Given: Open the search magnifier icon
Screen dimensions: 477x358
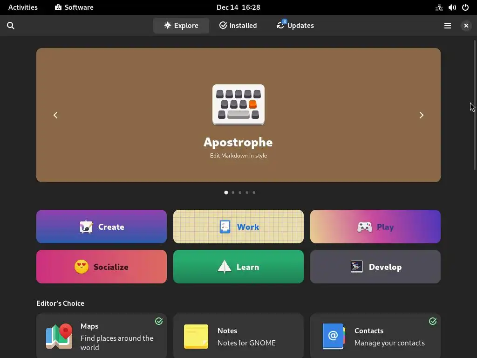Looking at the screenshot, I should [11, 26].
